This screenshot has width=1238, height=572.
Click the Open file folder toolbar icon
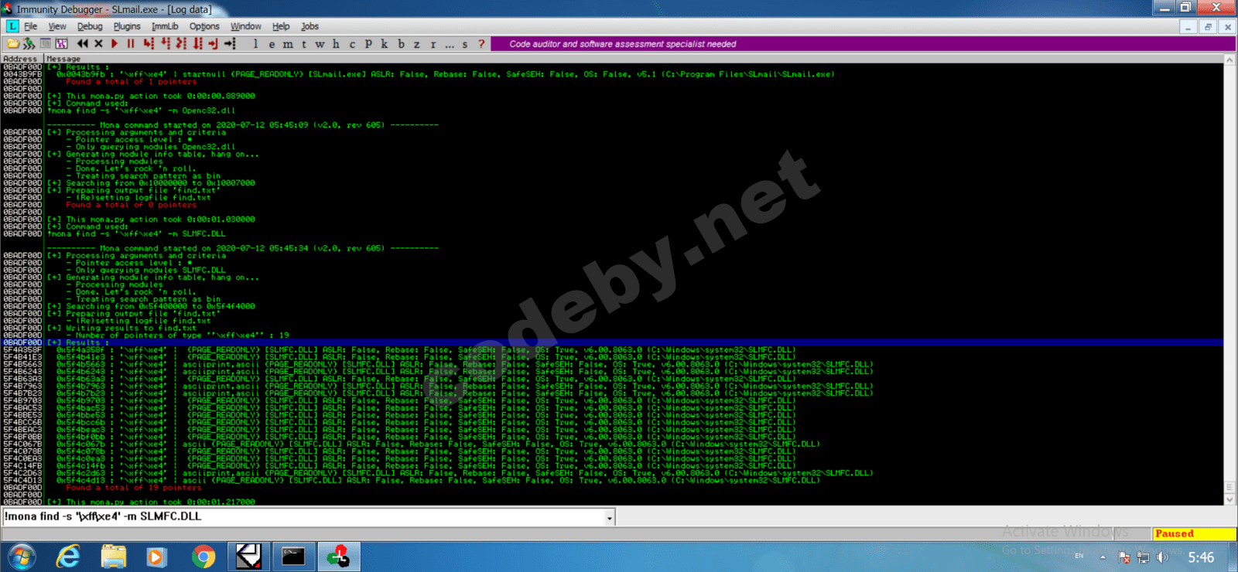[12, 44]
